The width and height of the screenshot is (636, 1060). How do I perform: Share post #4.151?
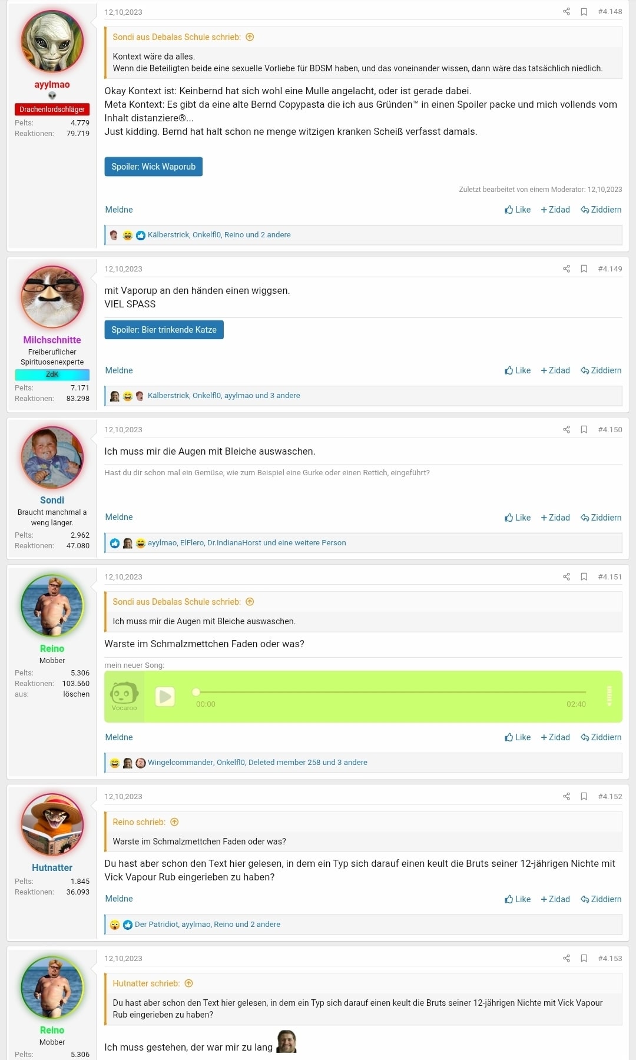tap(567, 577)
